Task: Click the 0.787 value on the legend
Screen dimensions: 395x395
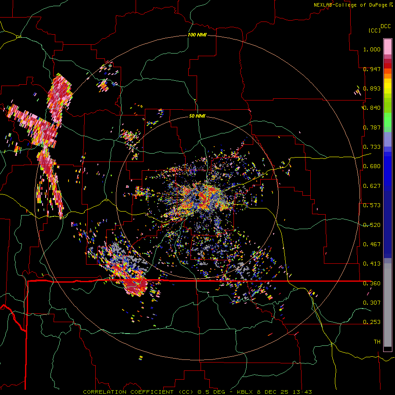Action: point(372,127)
